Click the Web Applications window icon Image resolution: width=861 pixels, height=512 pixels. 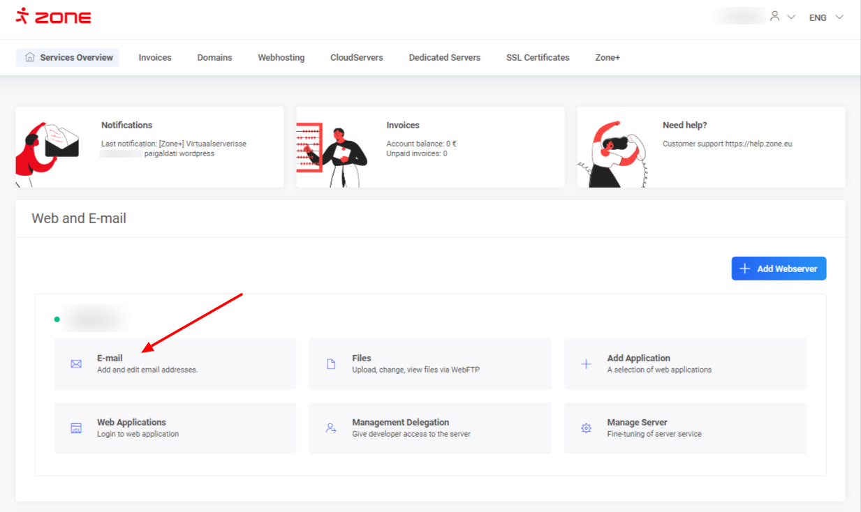coord(76,428)
